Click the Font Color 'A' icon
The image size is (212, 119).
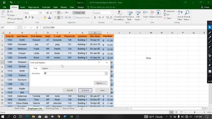pyautogui.click(x=49, y=18)
